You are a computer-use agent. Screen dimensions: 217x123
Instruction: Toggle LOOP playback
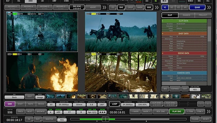click(115, 104)
